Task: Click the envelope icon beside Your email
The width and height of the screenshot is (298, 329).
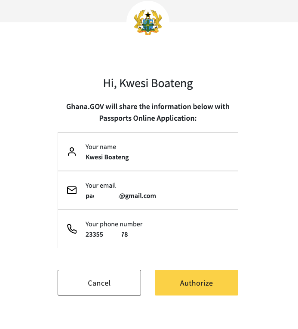Action: [72, 190]
